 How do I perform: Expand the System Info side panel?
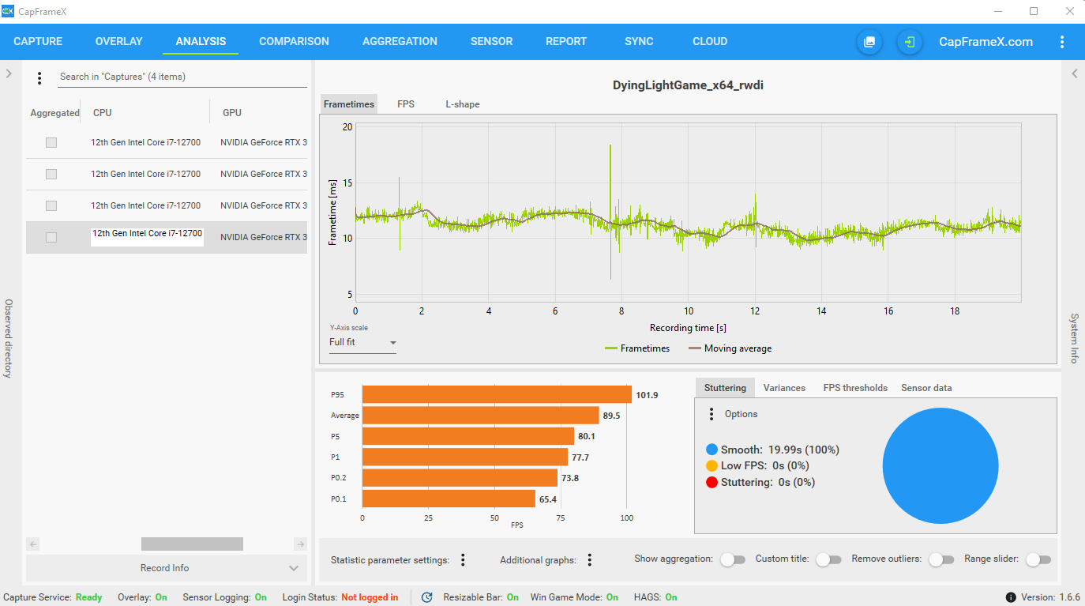coord(1075,73)
